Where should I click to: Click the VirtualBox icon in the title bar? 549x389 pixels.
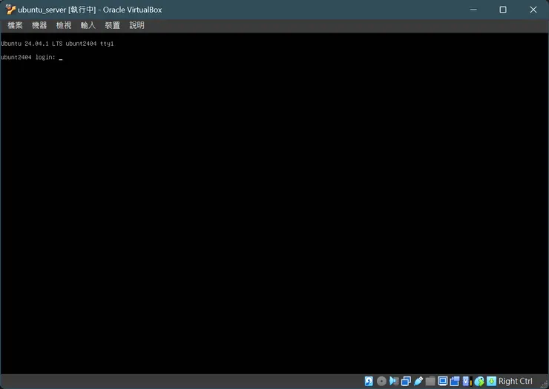point(10,10)
